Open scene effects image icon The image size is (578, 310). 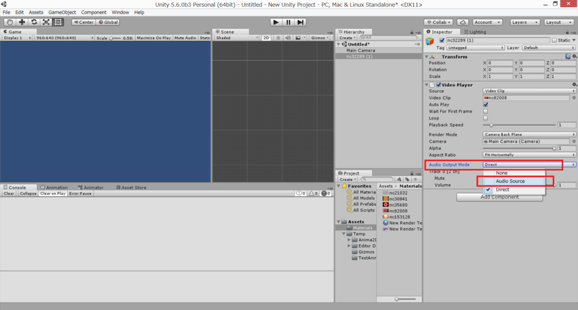(298, 38)
